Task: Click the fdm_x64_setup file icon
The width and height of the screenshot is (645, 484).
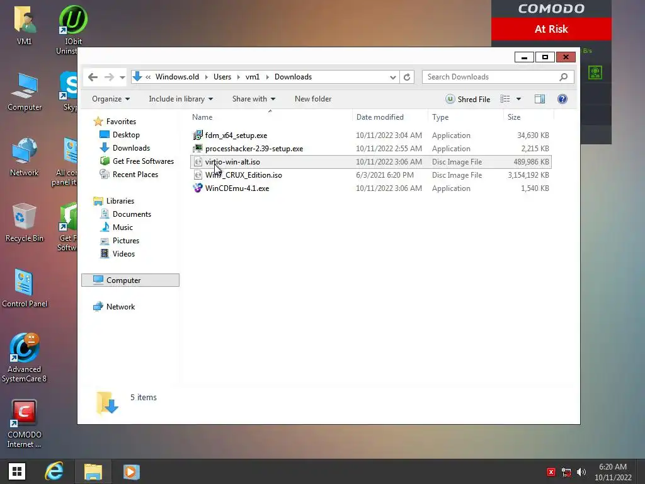Action: tap(198, 135)
